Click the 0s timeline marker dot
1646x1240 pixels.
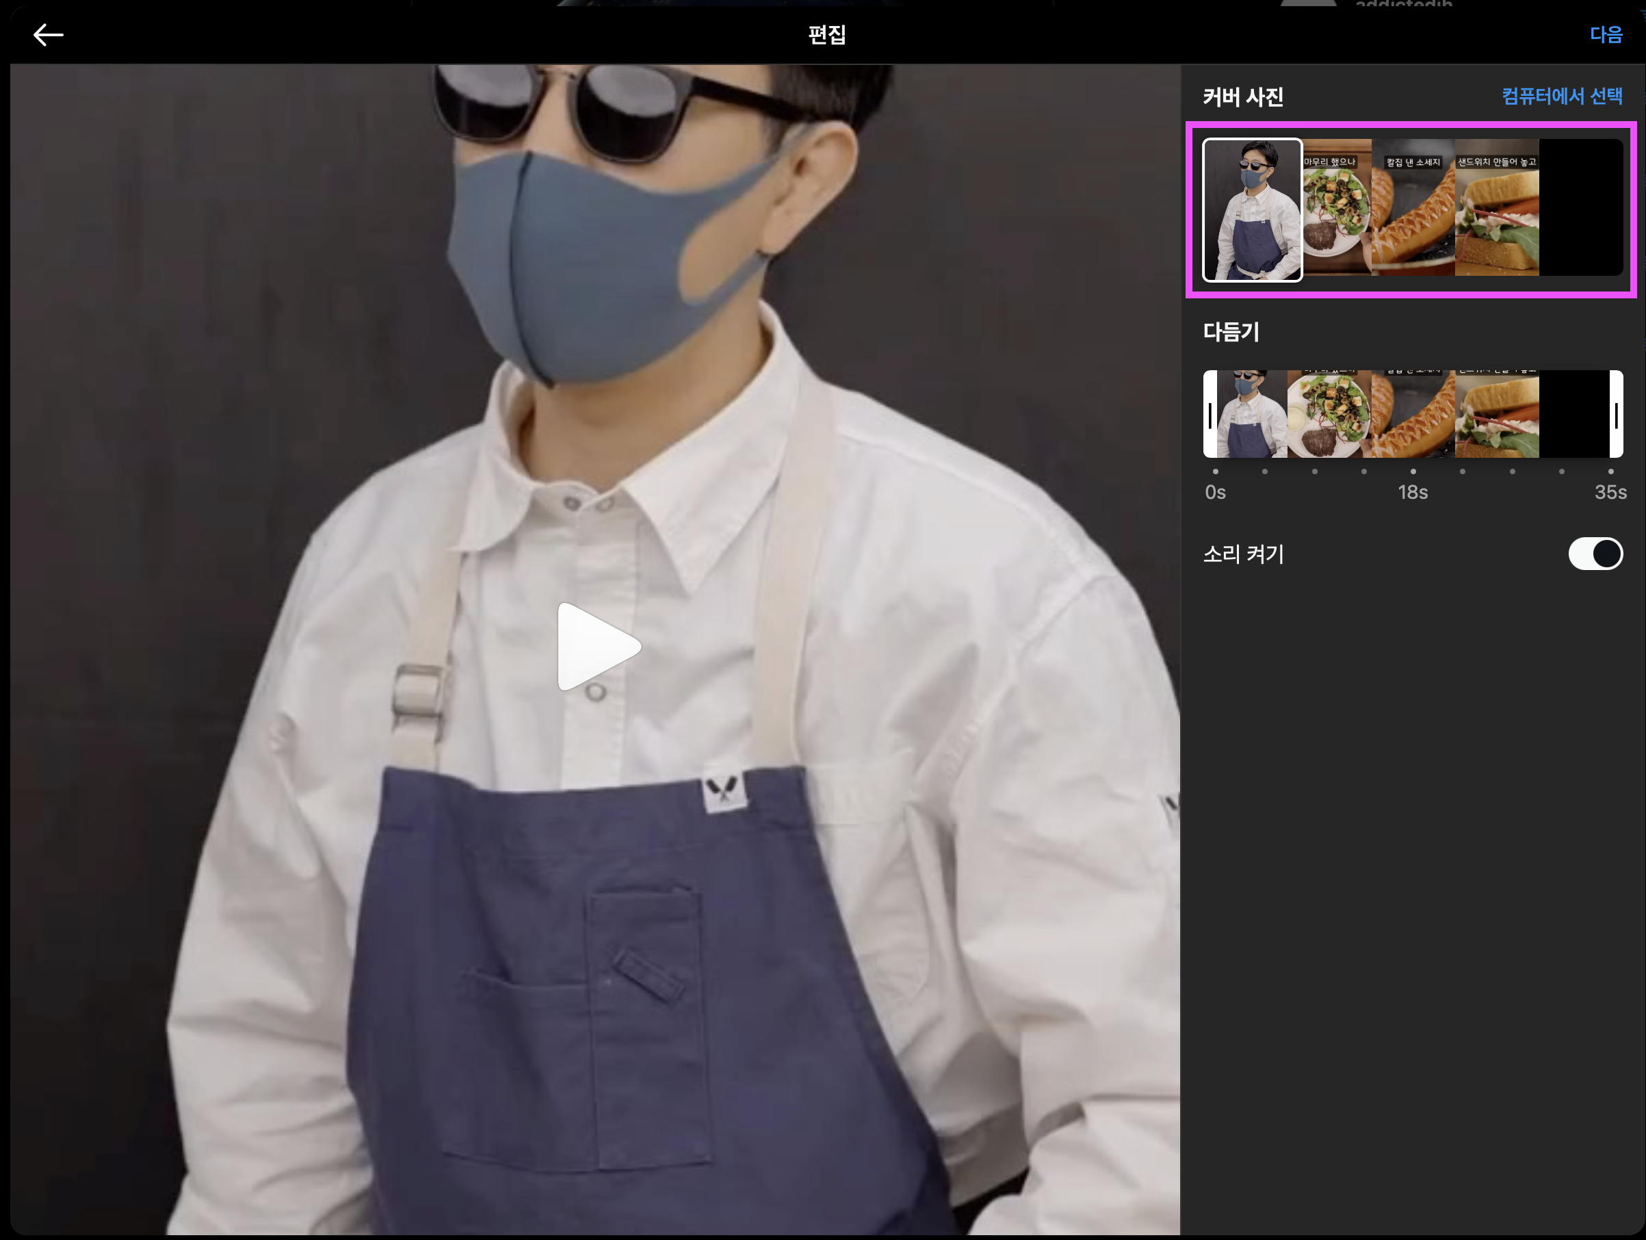pos(1215,471)
